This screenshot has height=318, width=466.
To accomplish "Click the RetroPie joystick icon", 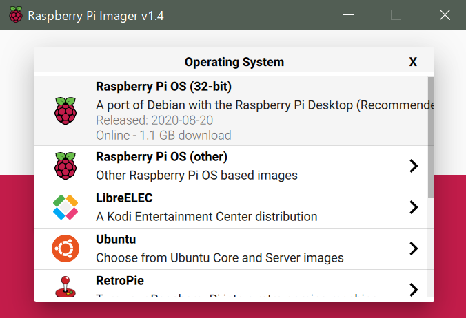I will click(x=65, y=286).
